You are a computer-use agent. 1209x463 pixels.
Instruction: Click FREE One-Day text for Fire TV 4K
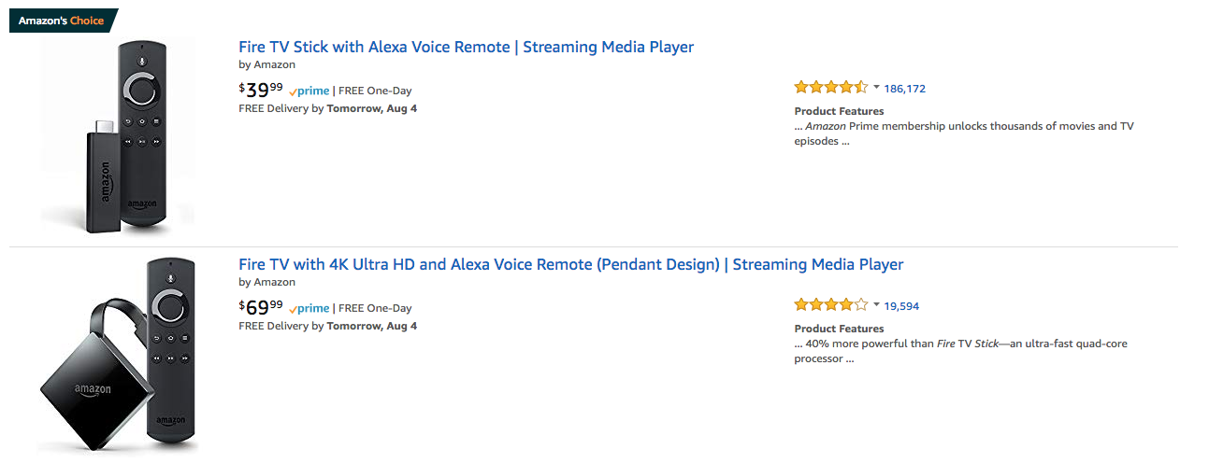375,308
